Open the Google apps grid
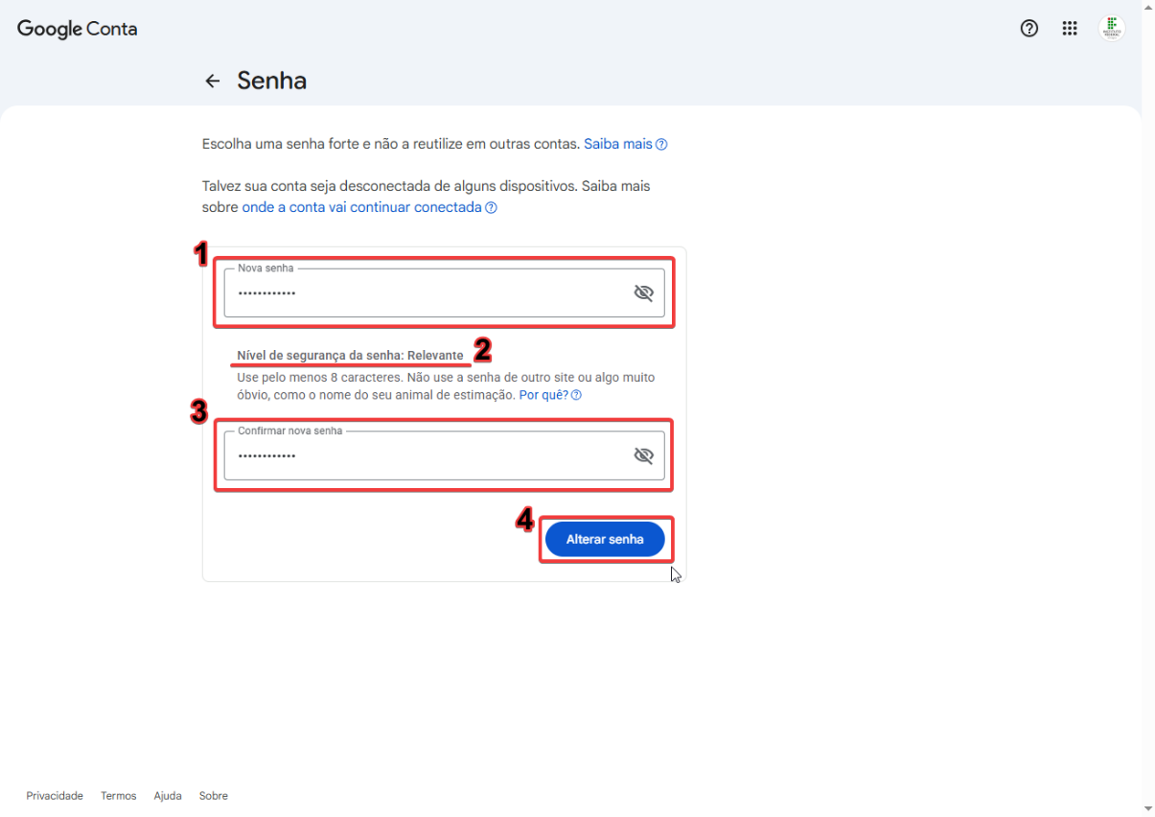Viewport: 1155px width, 817px height. coord(1071,29)
